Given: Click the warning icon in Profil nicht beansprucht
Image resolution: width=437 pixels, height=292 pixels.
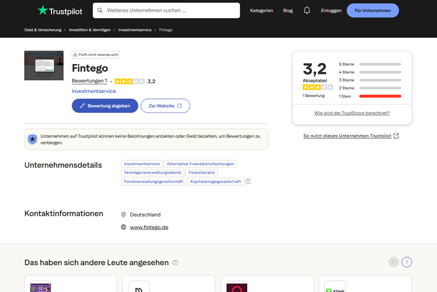Looking at the screenshot, I should pyautogui.click(x=75, y=55).
